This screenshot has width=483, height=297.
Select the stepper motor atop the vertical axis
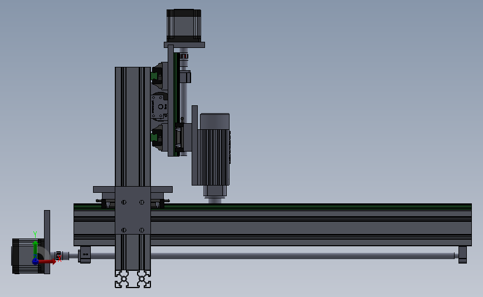184,26
